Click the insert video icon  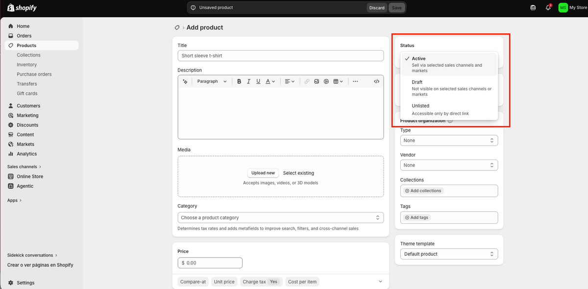(x=326, y=81)
